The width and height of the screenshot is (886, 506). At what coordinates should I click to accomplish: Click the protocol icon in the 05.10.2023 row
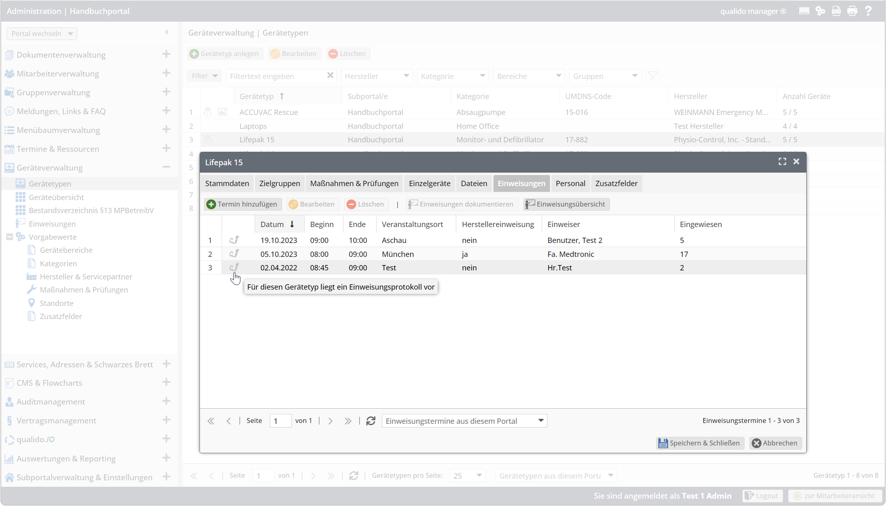tap(234, 254)
